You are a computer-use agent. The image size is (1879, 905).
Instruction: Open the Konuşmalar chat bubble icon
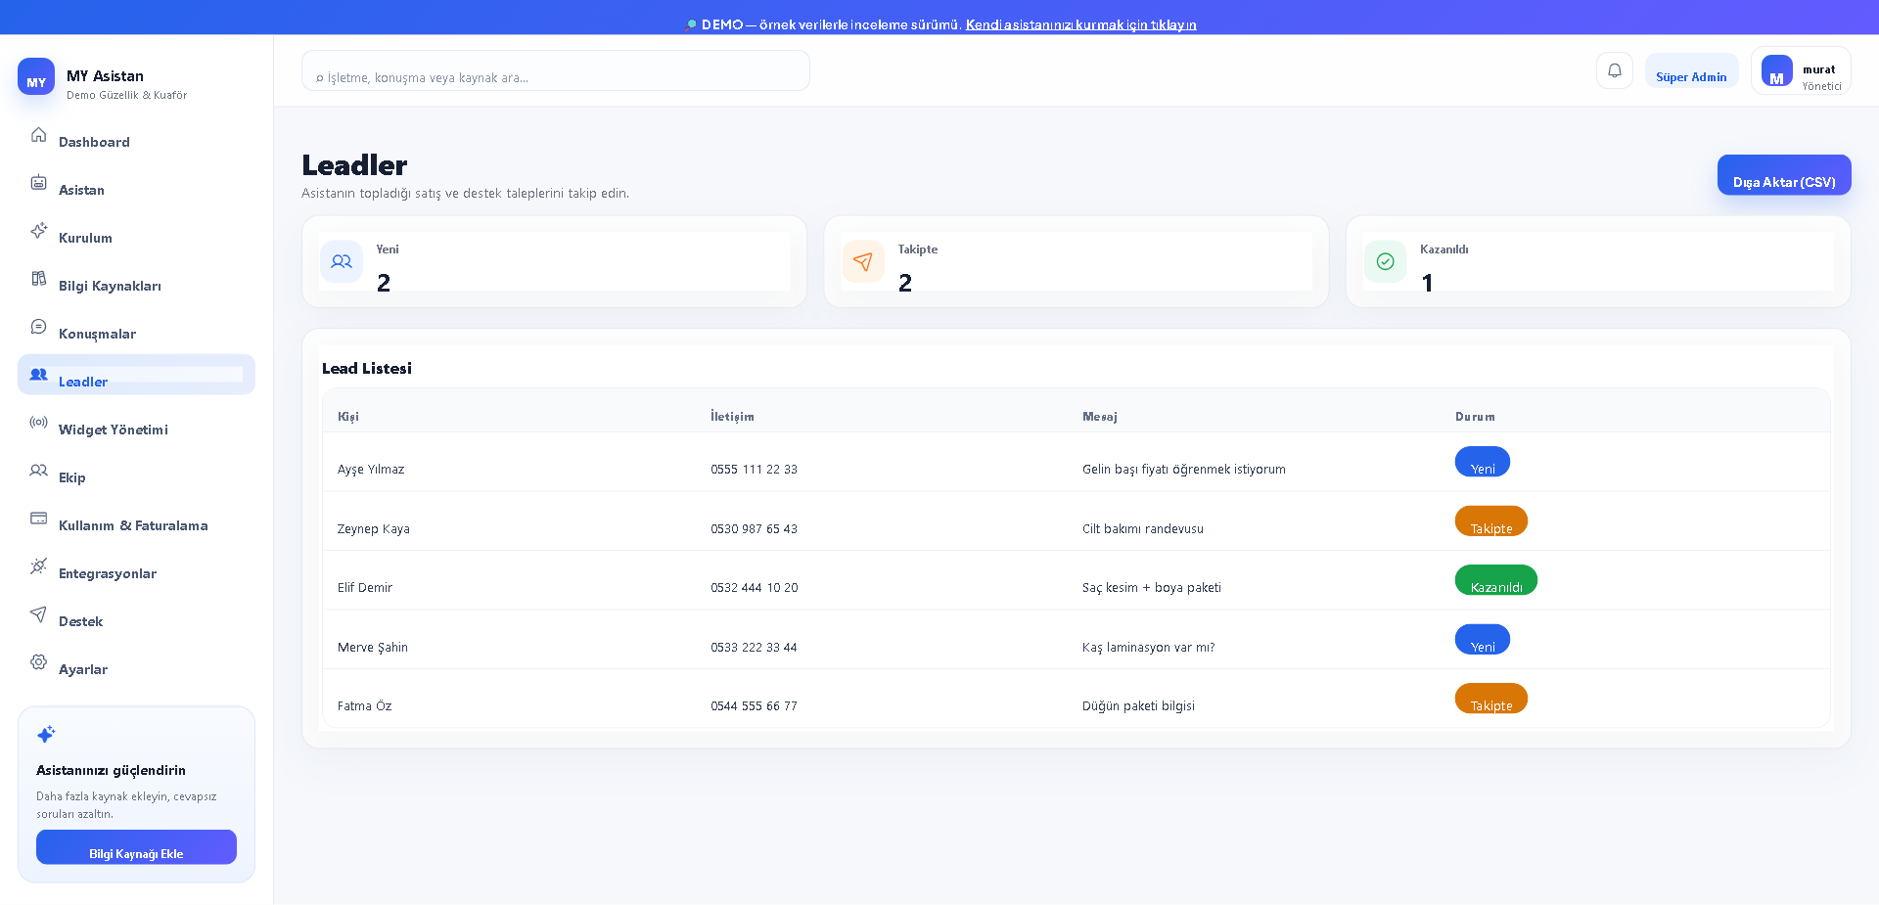[38, 326]
